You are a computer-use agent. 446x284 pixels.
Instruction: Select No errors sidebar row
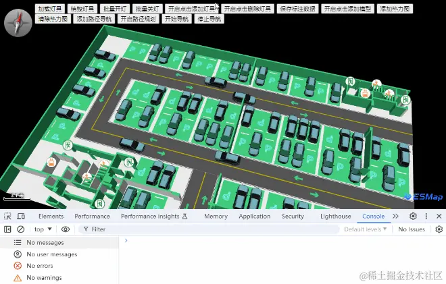point(59,266)
